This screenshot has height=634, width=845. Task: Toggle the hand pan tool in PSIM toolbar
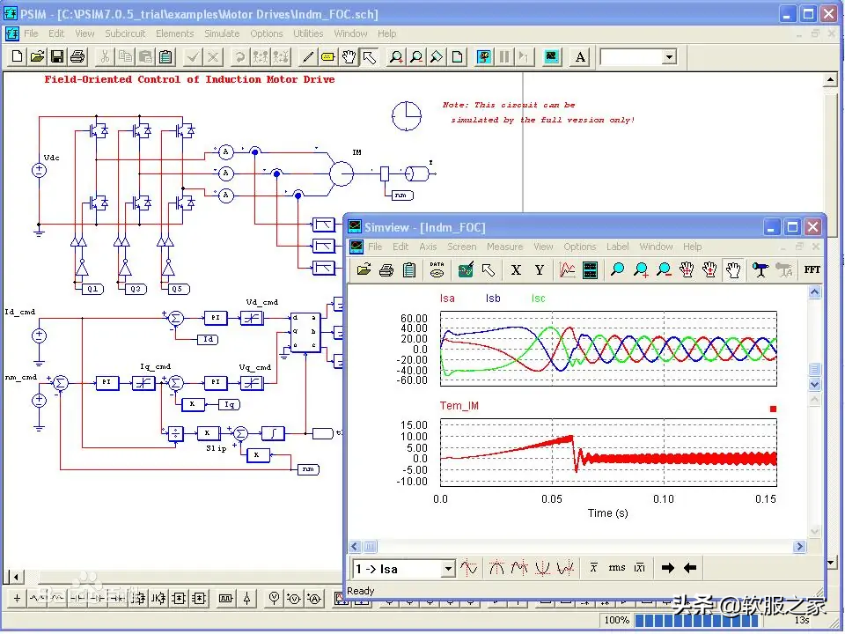point(349,57)
